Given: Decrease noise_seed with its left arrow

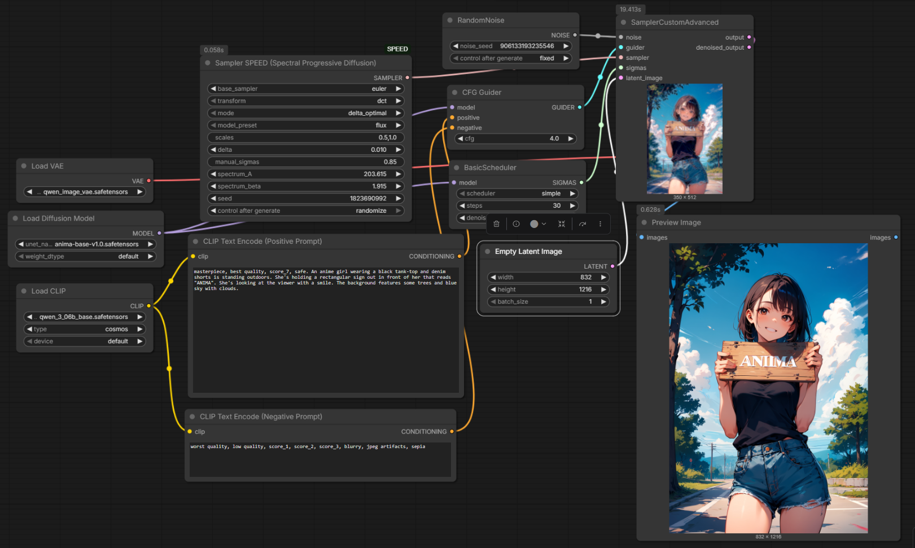Looking at the screenshot, I should point(456,46).
